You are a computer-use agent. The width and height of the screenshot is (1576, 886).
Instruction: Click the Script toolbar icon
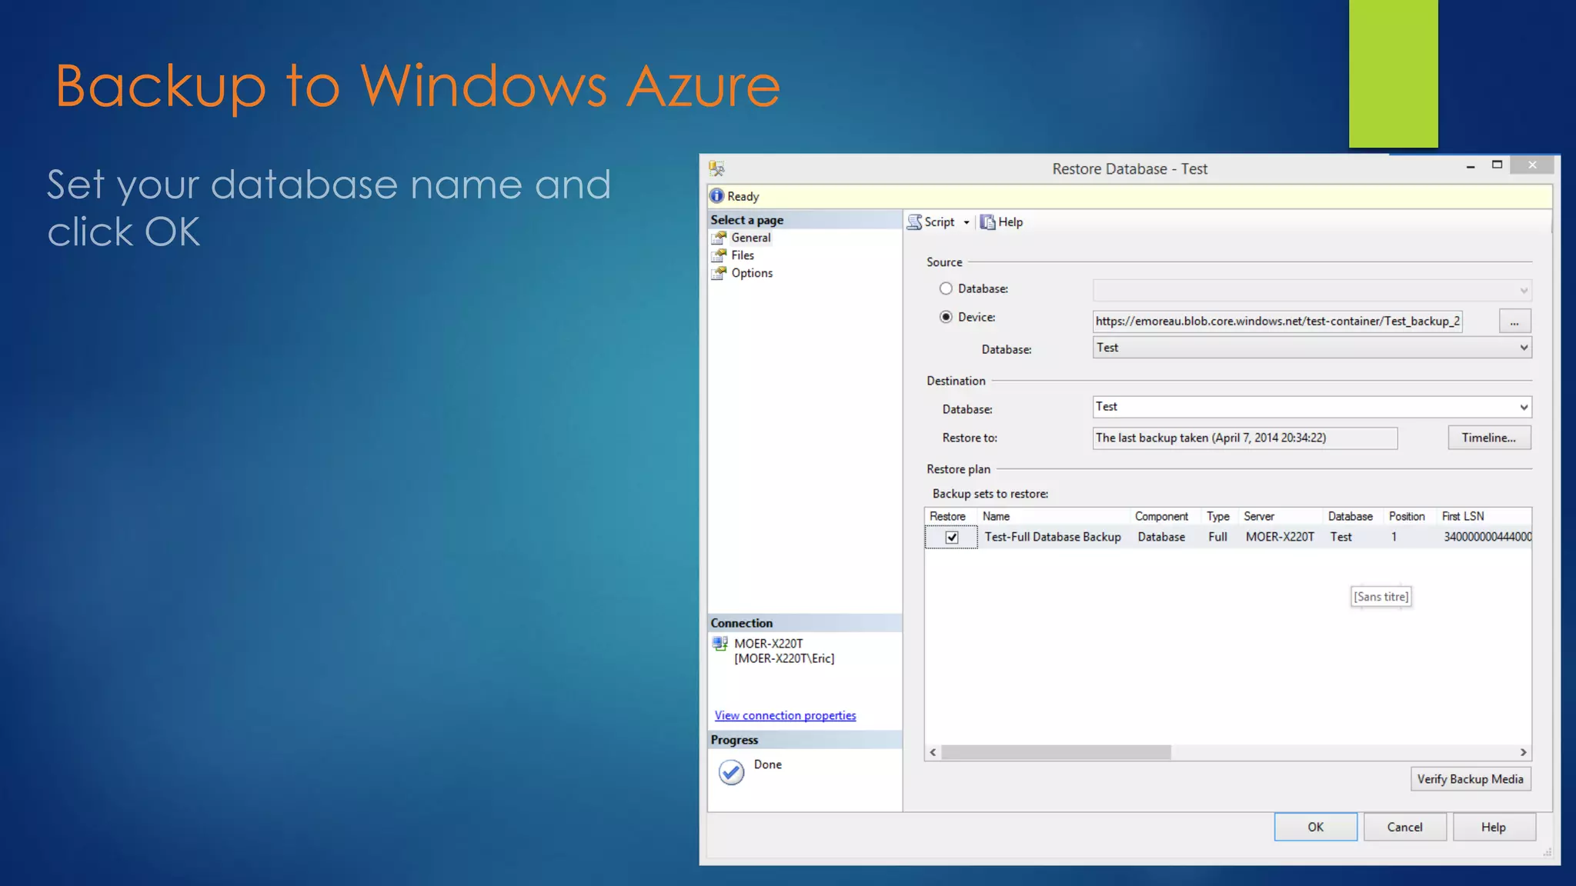(x=914, y=222)
